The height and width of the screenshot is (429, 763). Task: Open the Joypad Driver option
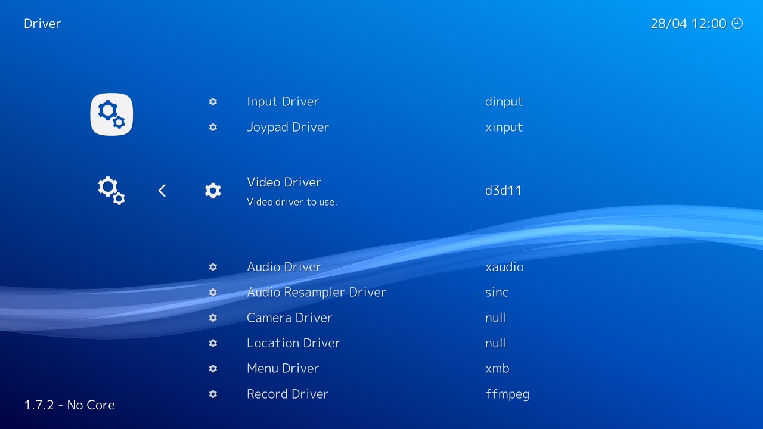(288, 128)
